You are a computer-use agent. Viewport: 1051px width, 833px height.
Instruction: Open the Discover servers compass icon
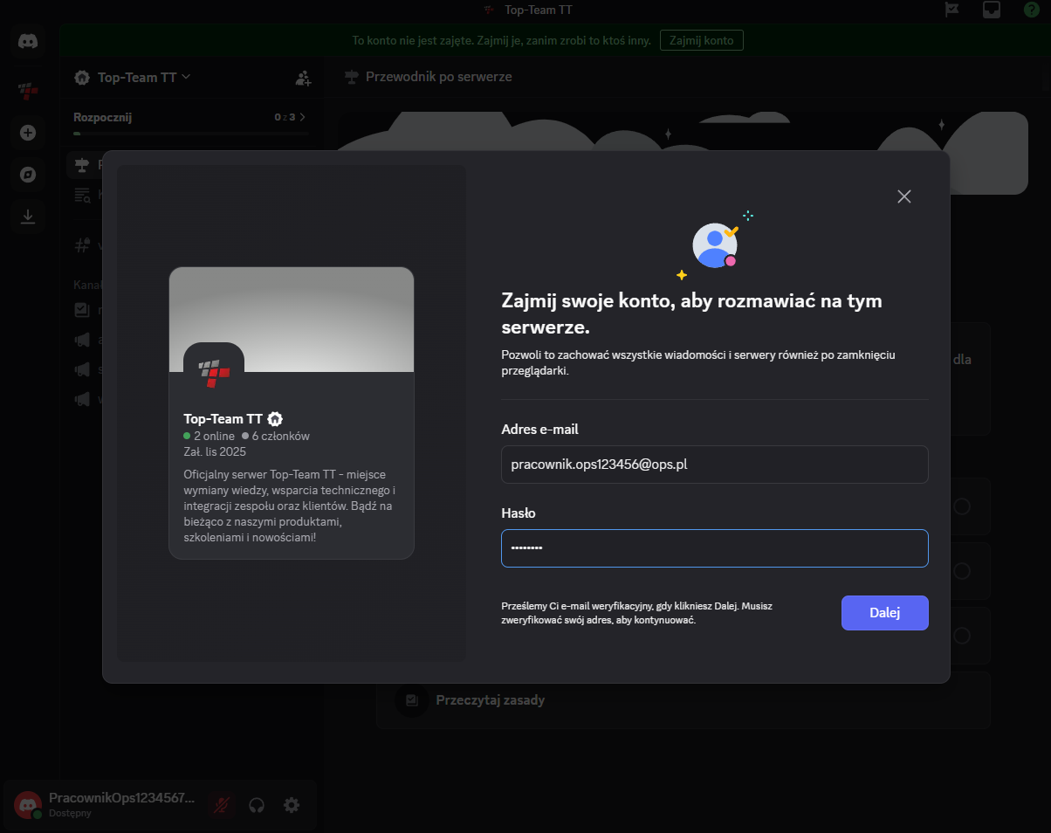[28, 175]
